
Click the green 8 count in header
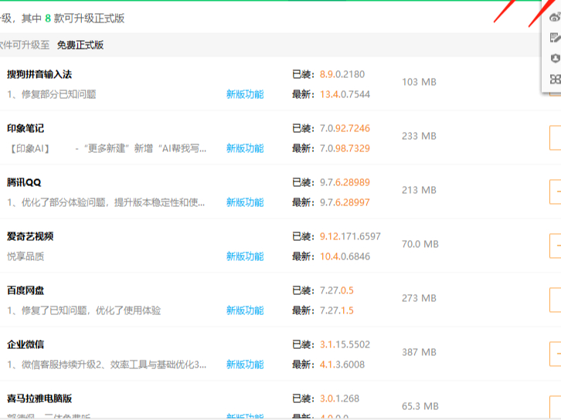48,19
